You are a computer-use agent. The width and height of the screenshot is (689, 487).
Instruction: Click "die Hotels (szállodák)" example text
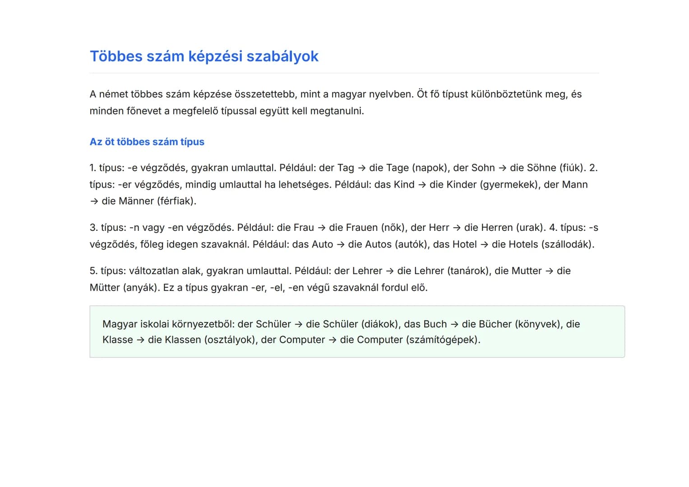(x=542, y=244)
